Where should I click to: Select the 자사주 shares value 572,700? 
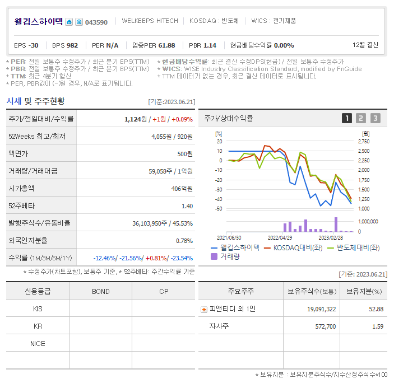(326, 327)
